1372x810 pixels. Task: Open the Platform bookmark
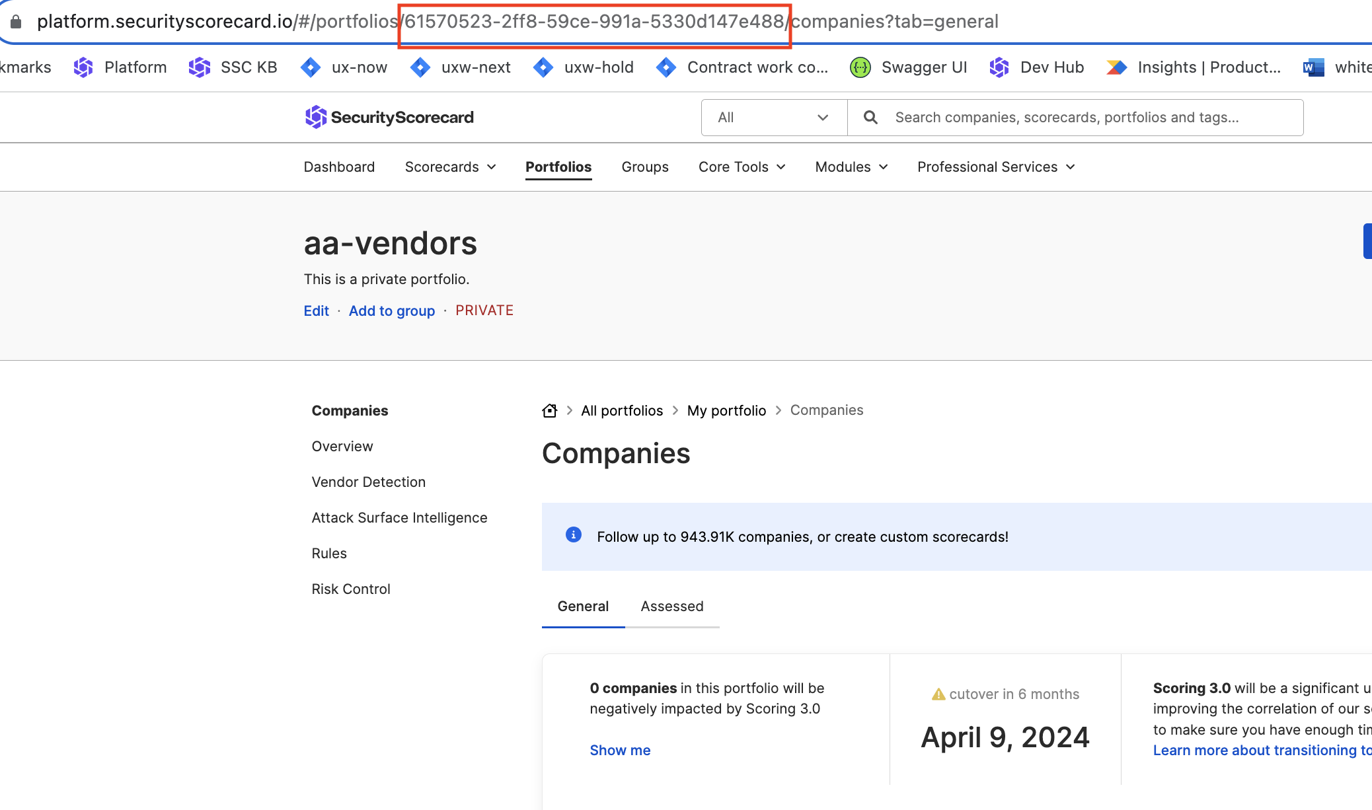click(135, 67)
